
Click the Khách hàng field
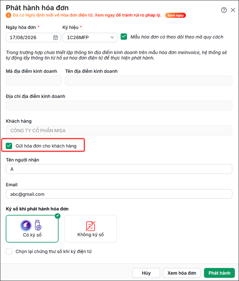pos(119,130)
